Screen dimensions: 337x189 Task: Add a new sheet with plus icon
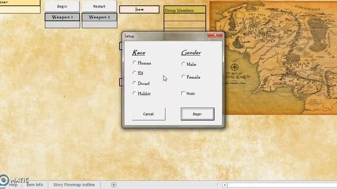coord(114,185)
